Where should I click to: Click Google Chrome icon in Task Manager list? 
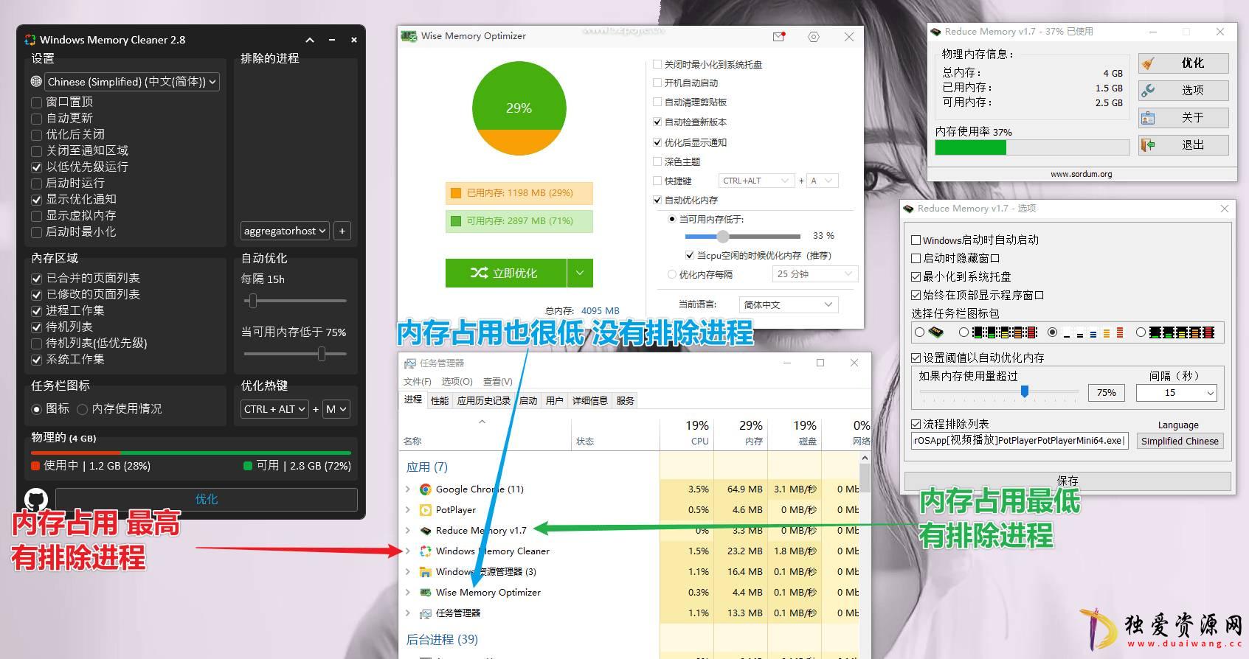[x=425, y=489]
